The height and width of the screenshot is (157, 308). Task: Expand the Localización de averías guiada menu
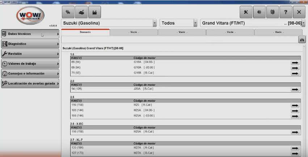click(x=30, y=84)
